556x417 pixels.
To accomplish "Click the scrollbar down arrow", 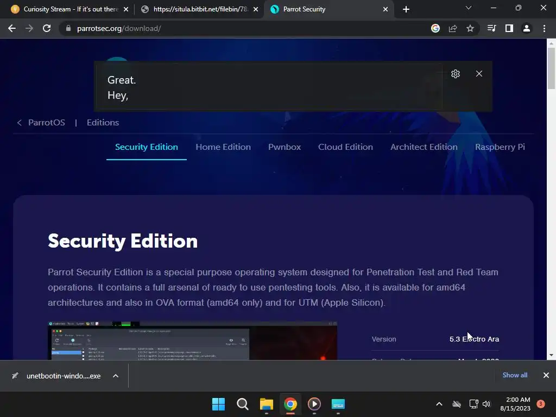I will tap(551, 355).
